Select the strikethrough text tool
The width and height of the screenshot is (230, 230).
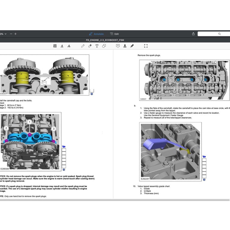click(x=69, y=46)
